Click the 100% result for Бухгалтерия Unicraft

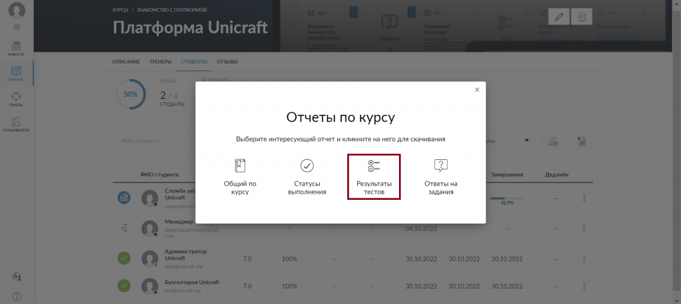click(x=289, y=286)
